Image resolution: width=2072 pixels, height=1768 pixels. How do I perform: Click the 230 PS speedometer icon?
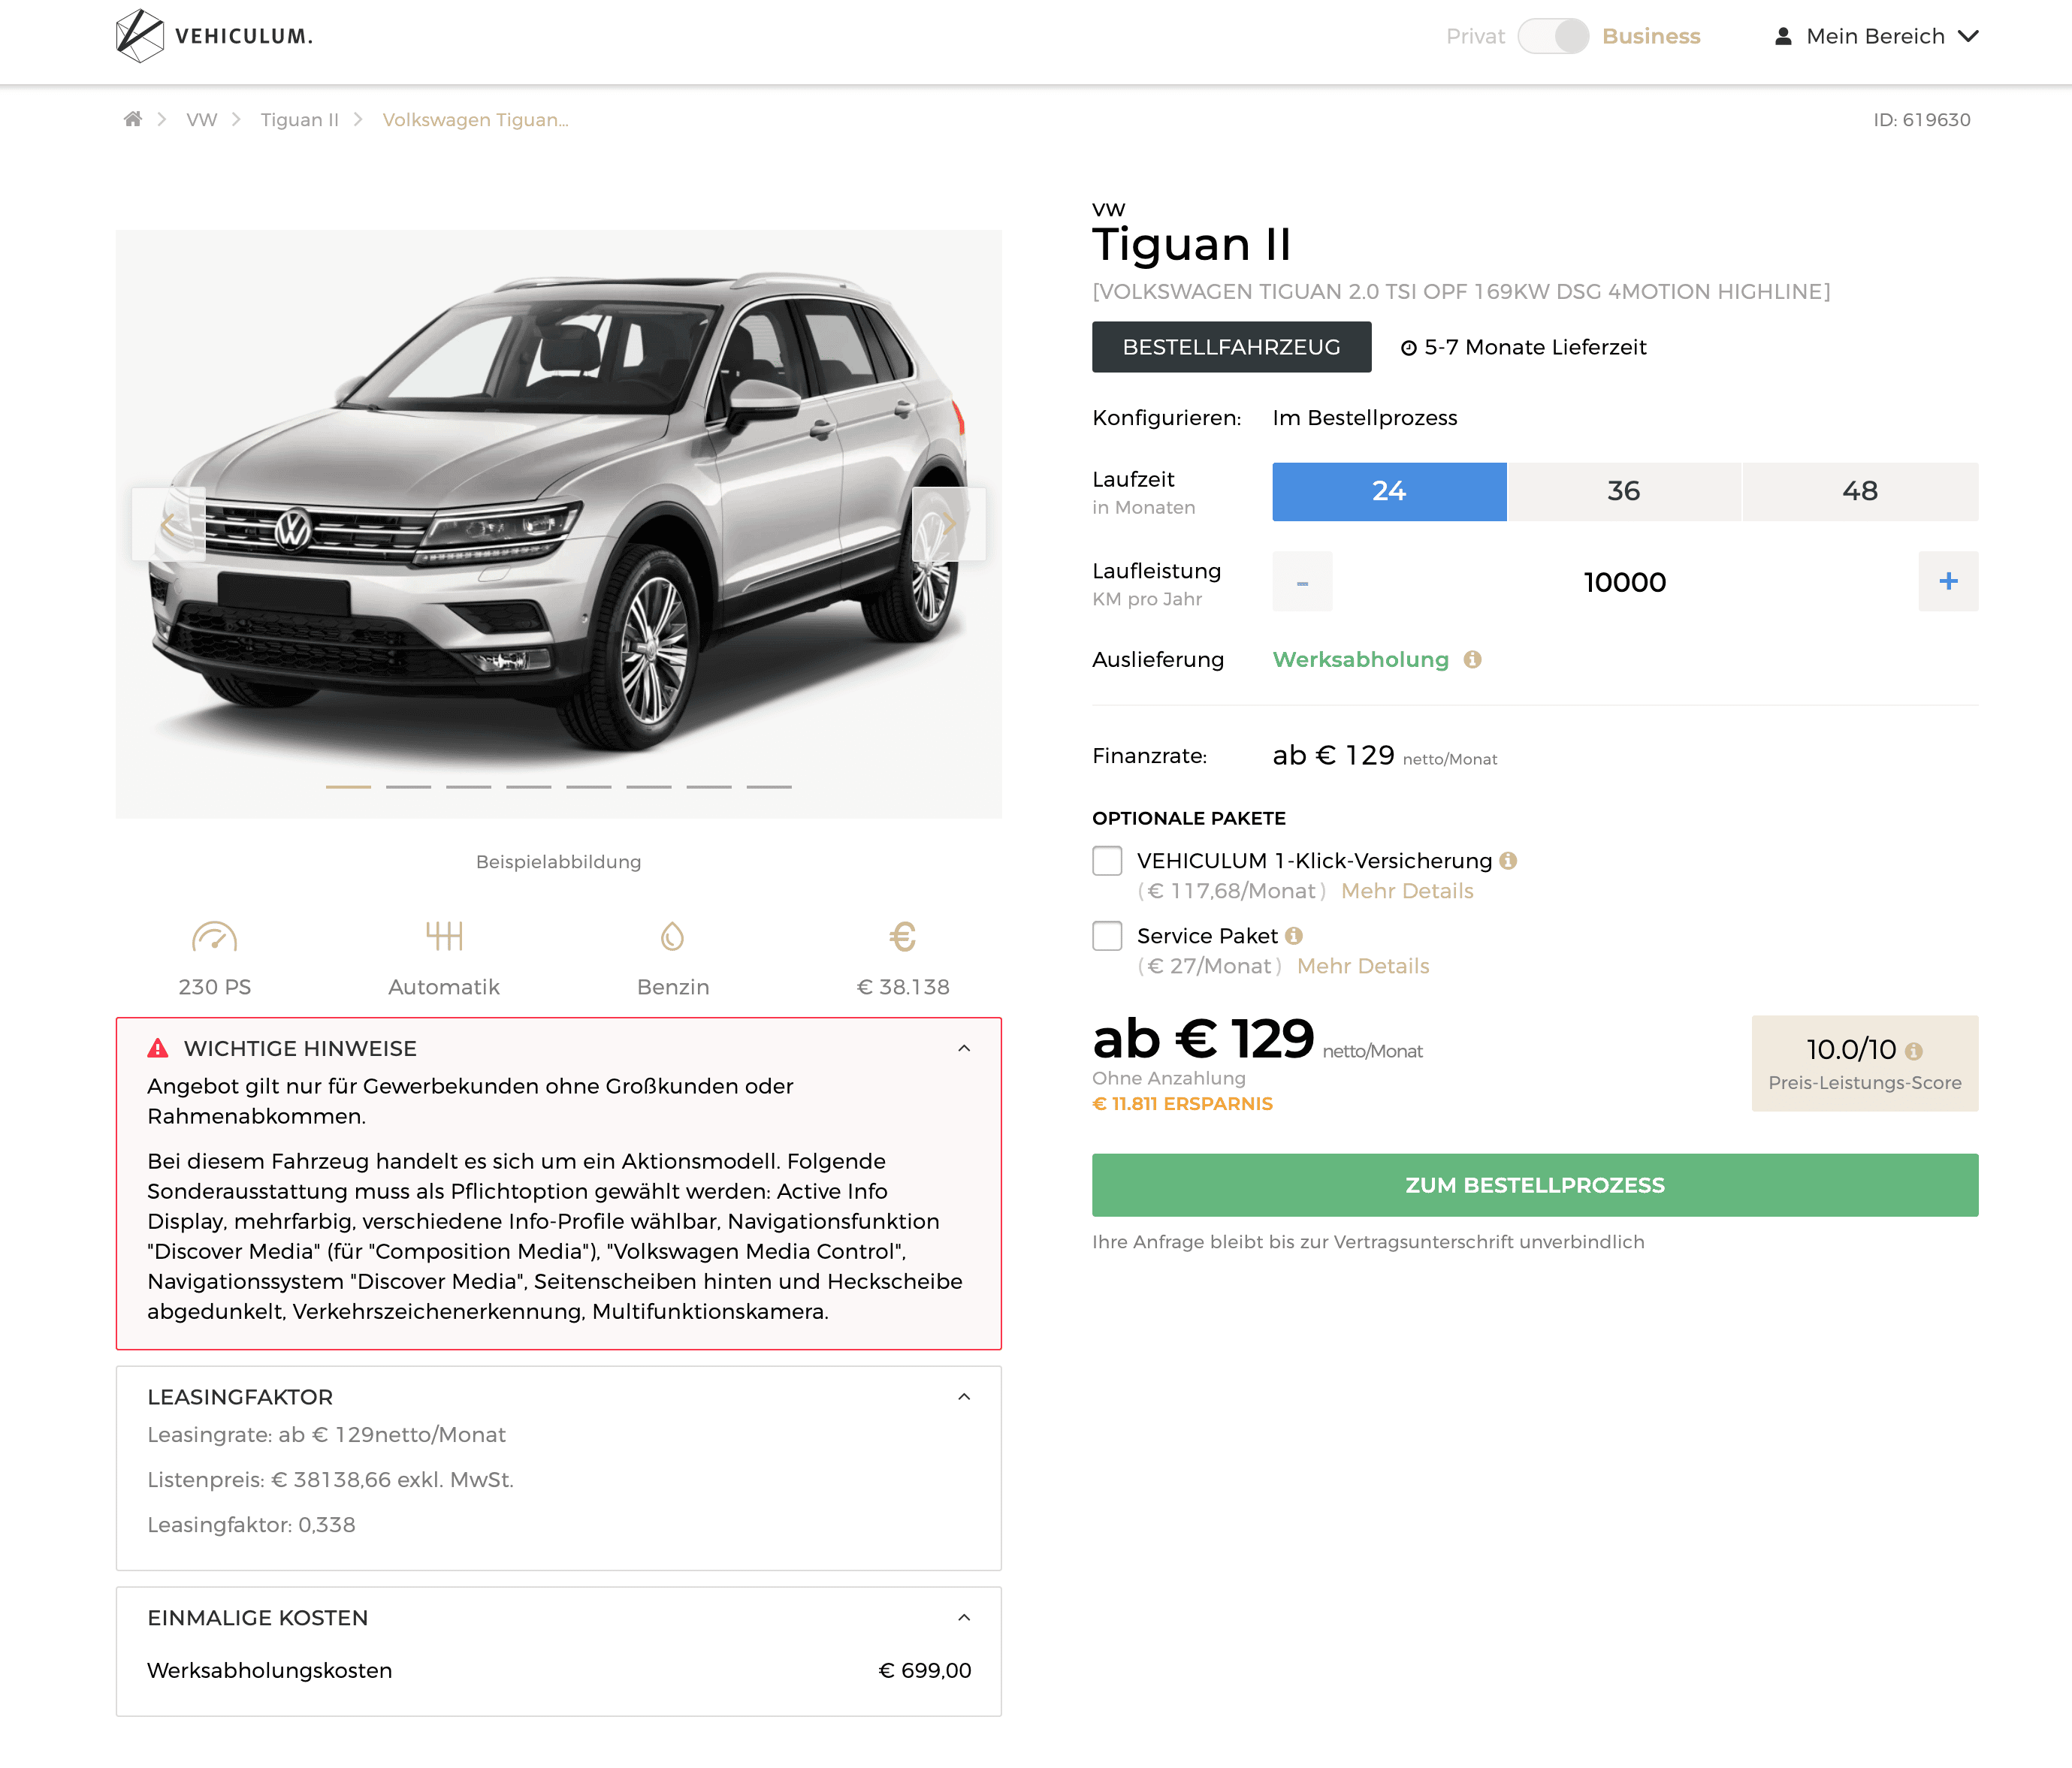(x=214, y=936)
